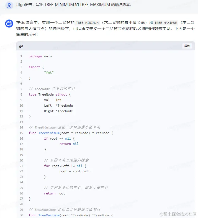This screenshot has width=198, height=218.
Task: Click the 'import (' line
Action: (x=36, y=67)
